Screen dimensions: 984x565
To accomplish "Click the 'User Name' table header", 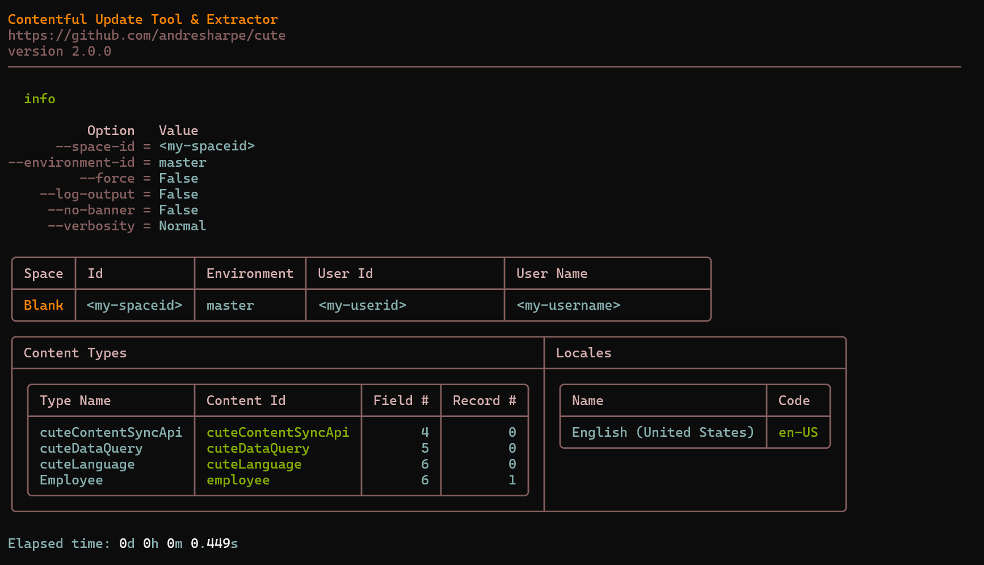I will tap(552, 273).
